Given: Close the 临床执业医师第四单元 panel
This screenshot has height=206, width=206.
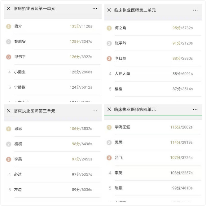Looking at the screenshot, I should pos(109,109).
